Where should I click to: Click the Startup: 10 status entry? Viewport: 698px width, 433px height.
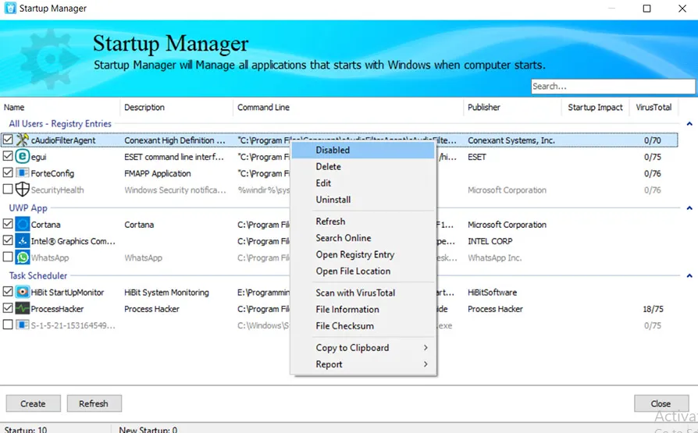pos(25,429)
